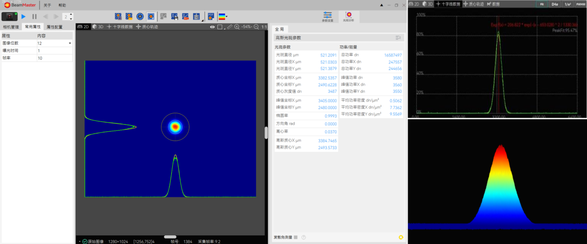Click the beam spot in the 2D image
The image size is (587, 244).
click(175, 127)
